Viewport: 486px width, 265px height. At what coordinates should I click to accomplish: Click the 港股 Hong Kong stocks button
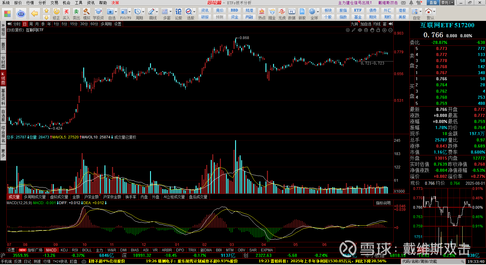point(402,10)
